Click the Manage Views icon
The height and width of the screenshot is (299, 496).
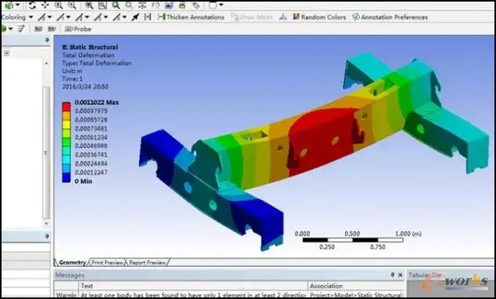[x=156, y=5]
